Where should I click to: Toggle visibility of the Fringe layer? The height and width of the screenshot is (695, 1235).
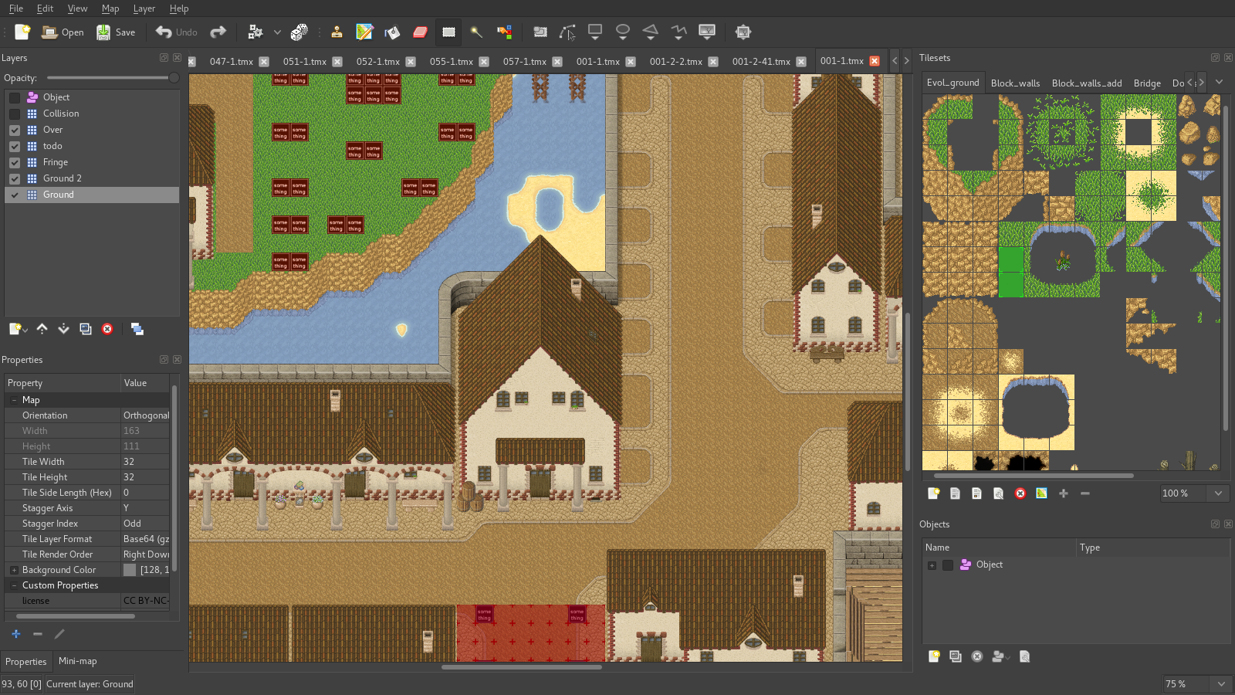[15, 162]
